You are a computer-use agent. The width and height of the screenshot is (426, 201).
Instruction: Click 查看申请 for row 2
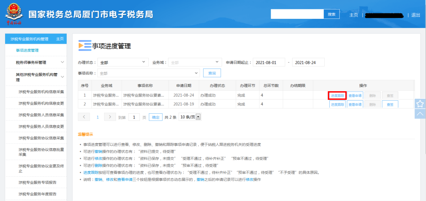coord(355,104)
